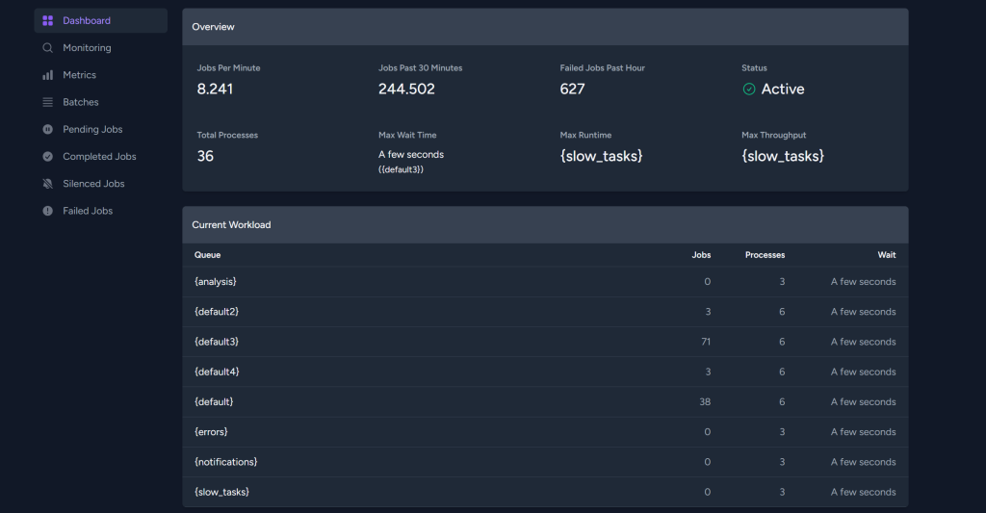986x513 pixels.
Task: Click the Queue column header
Action: pyautogui.click(x=207, y=255)
